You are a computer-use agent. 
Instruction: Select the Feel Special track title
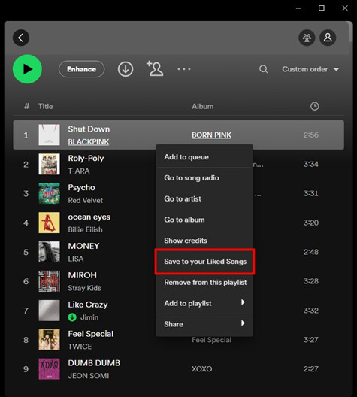point(91,334)
